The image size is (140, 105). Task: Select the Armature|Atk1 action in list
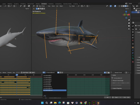pyautogui.click(x=55, y=76)
